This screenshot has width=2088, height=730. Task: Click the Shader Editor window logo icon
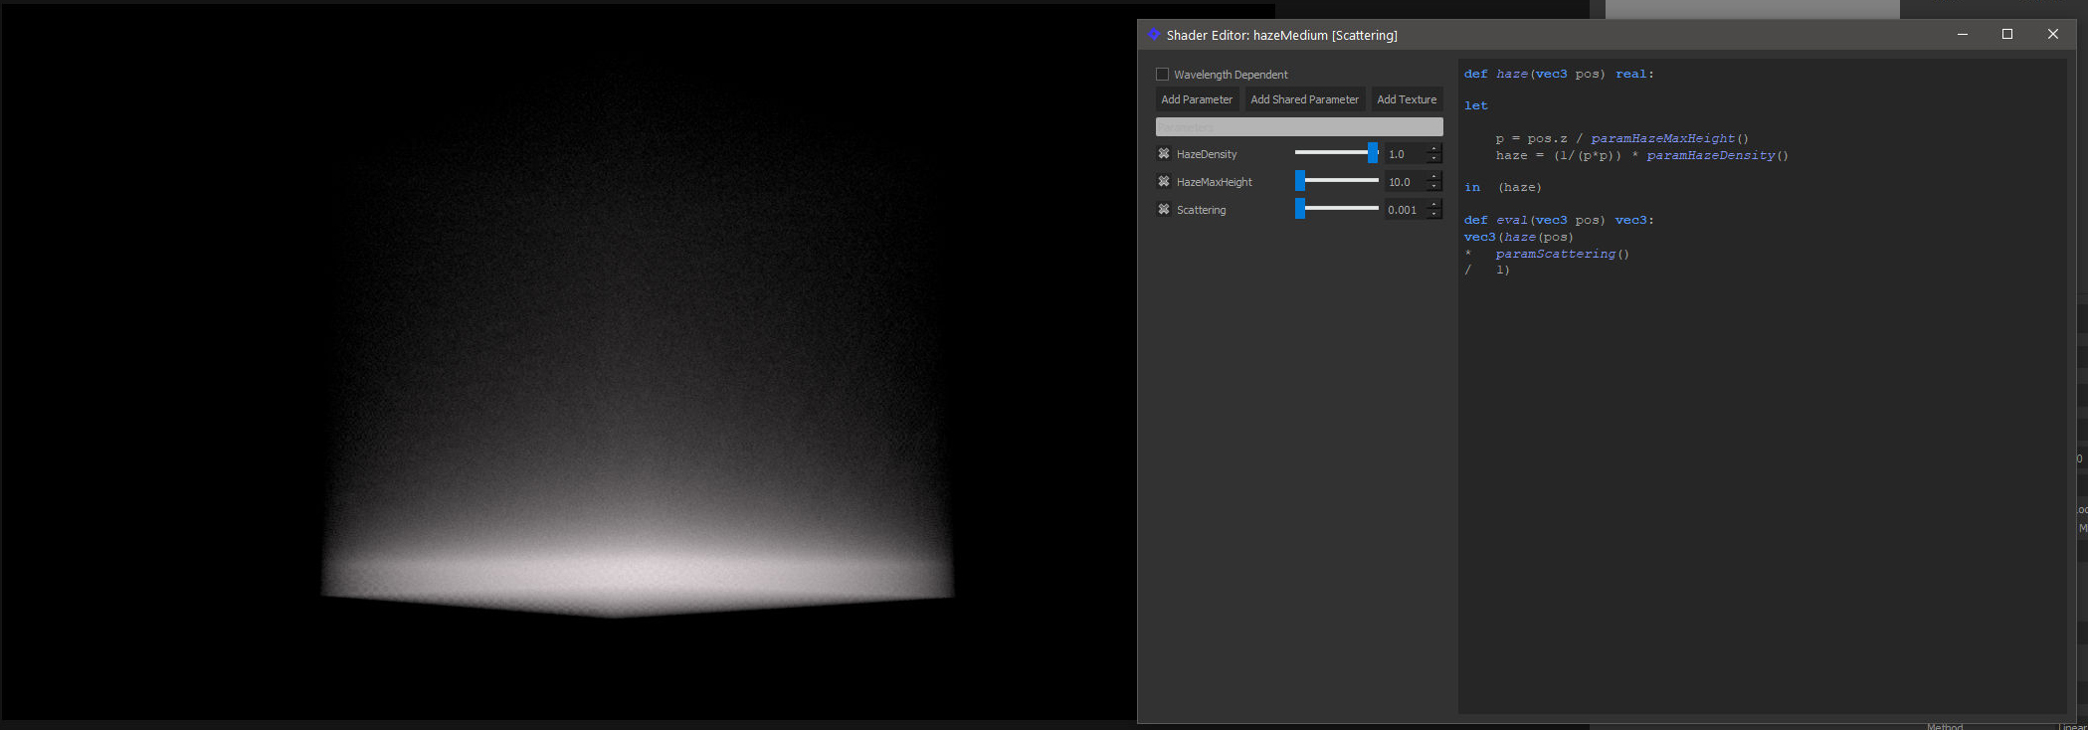(1154, 35)
